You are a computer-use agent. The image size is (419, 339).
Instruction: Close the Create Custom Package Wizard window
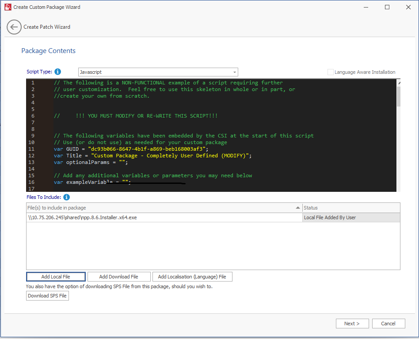pyautogui.click(x=408, y=7)
